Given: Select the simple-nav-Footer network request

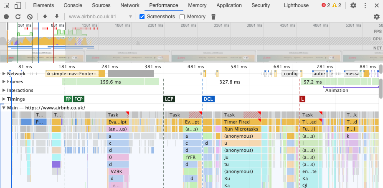Looking at the screenshot, I should 75,74.
